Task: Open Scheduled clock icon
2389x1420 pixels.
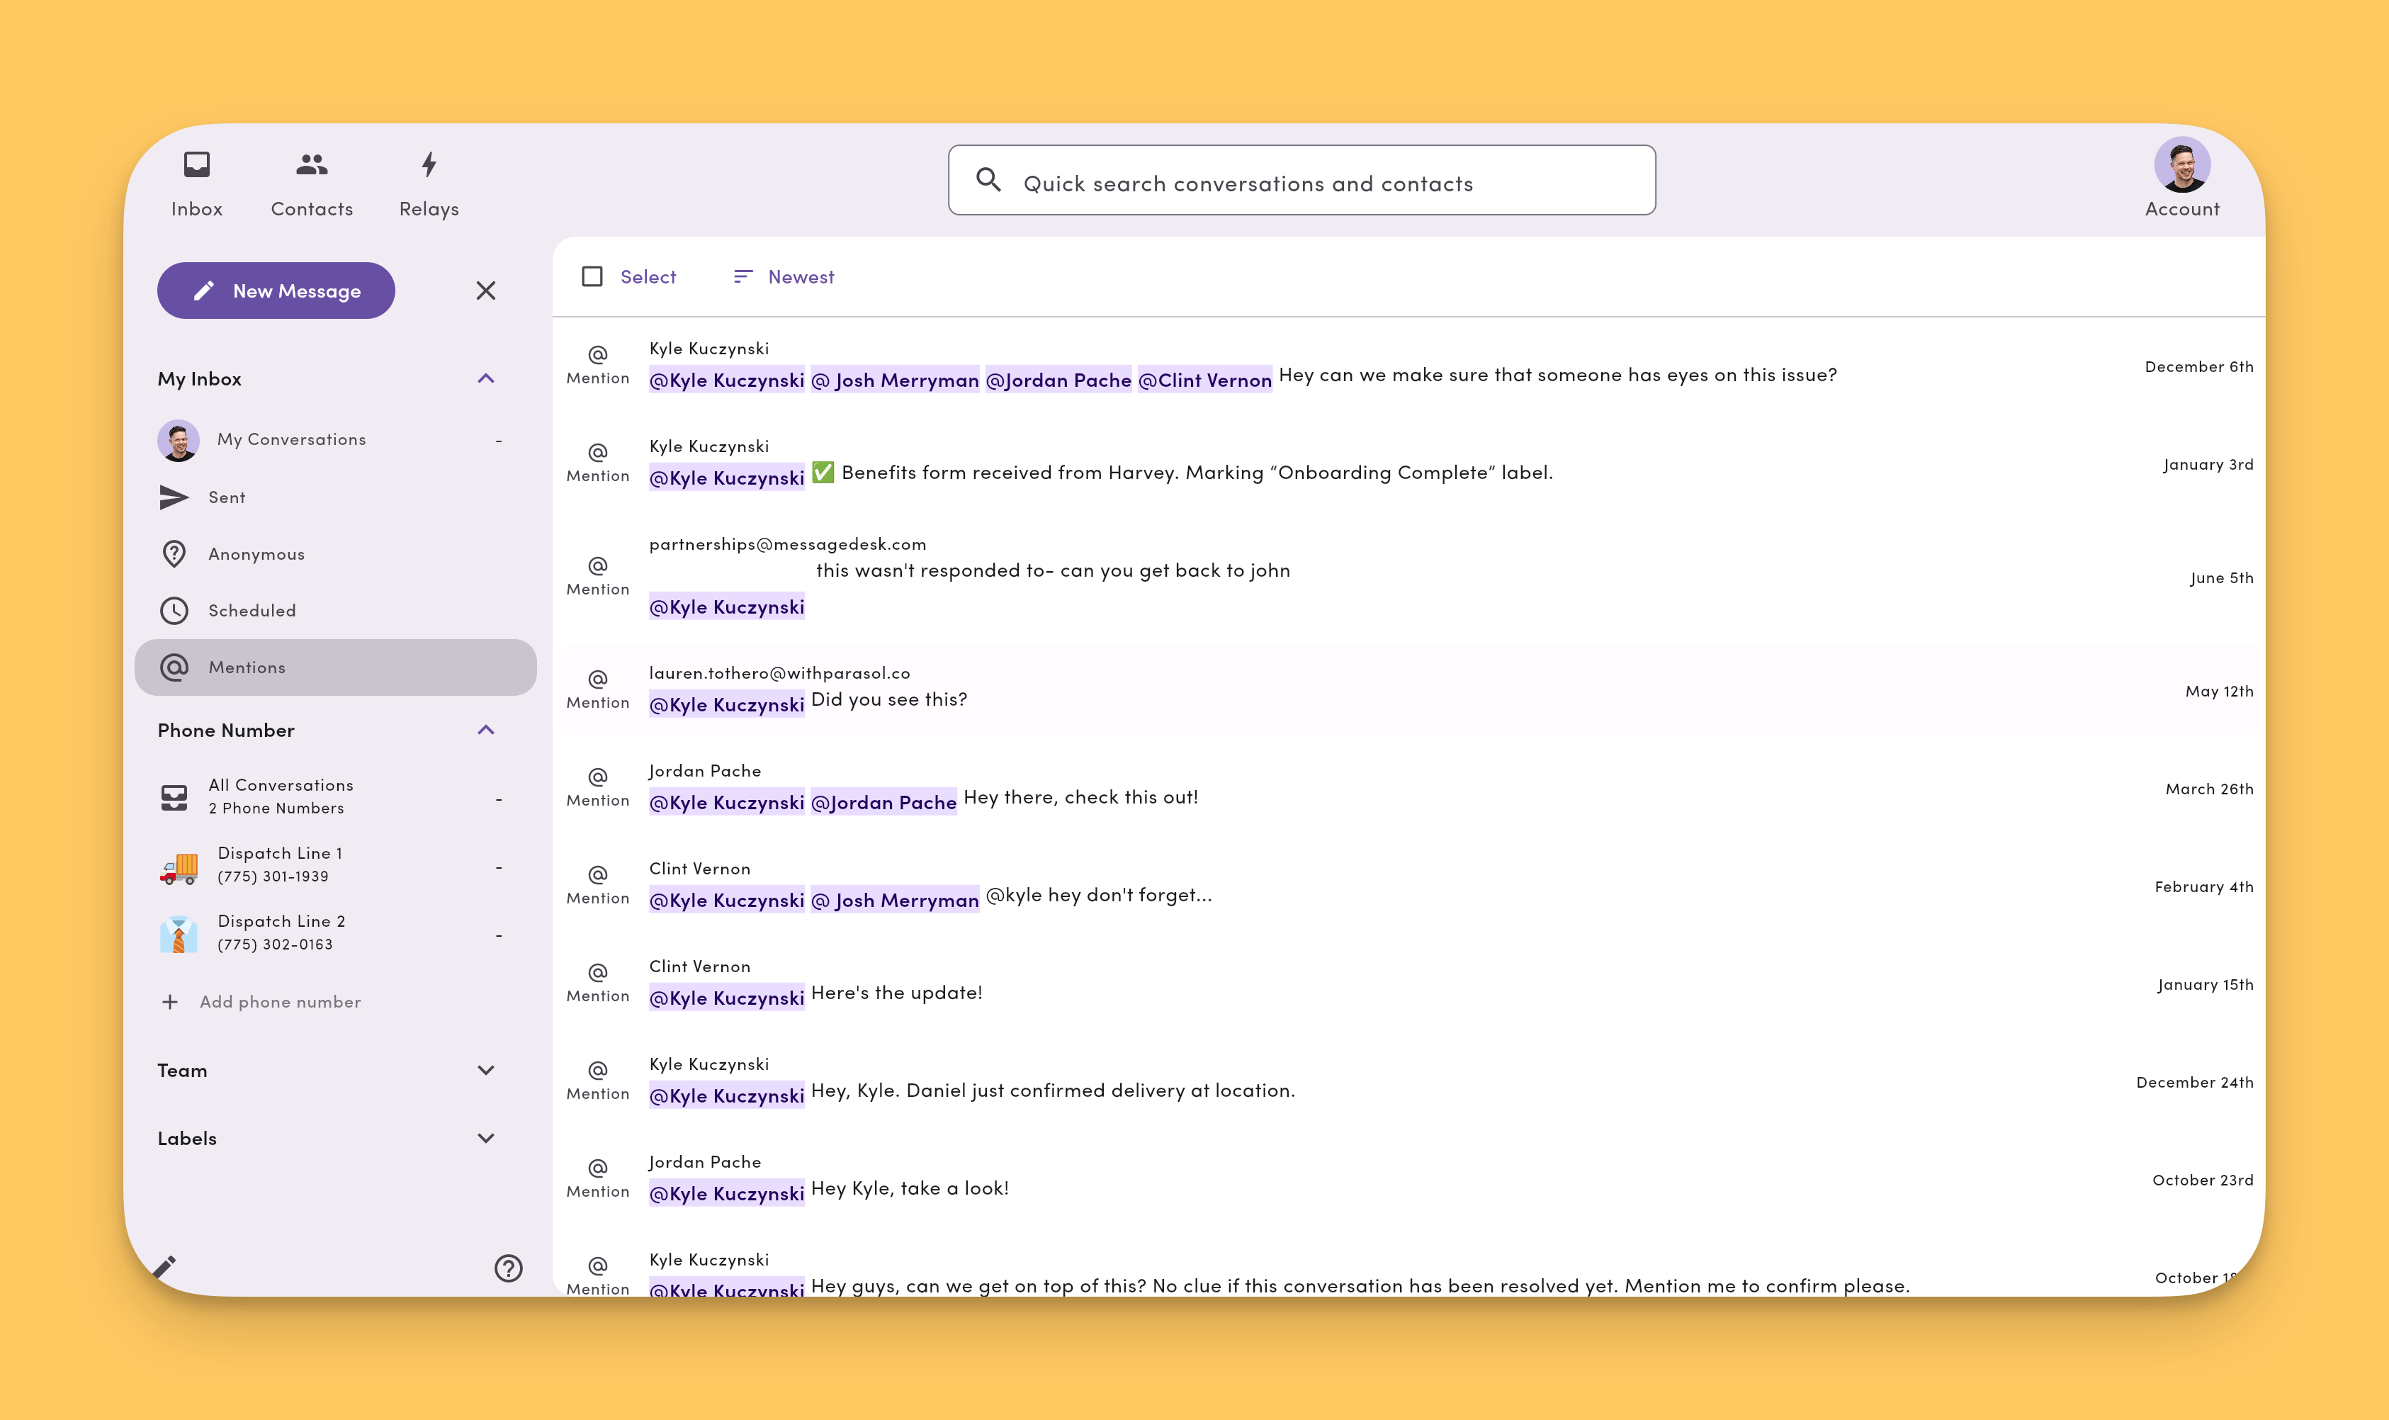Action: (x=174, y=611)
